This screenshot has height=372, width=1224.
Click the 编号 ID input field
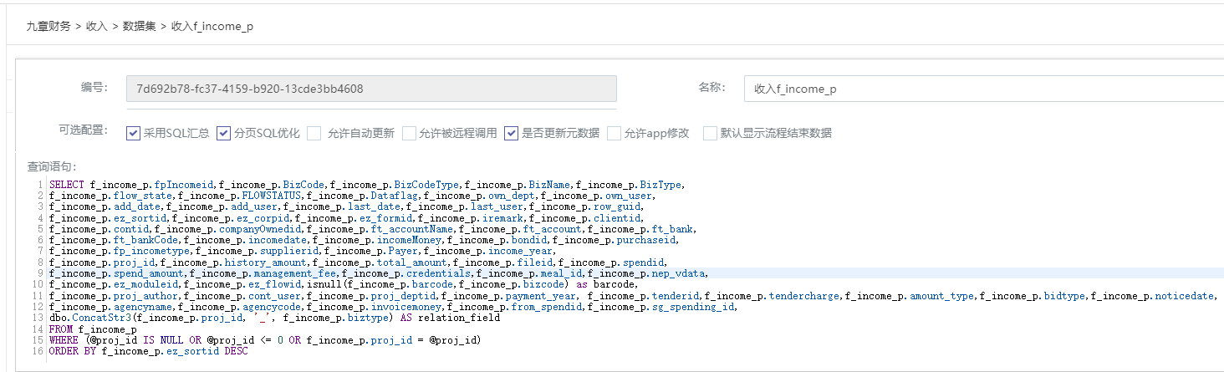[371, 88]
